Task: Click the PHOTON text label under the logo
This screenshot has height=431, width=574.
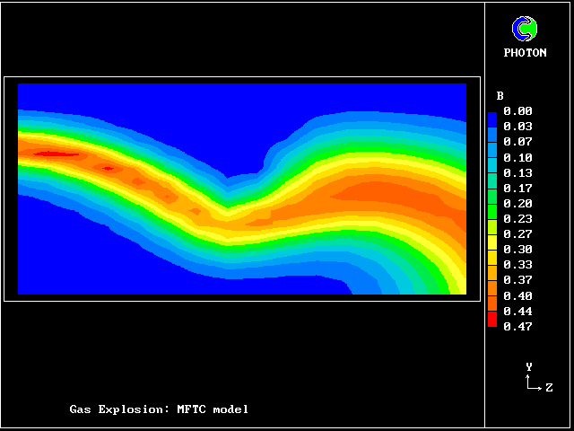Action: [x=525, y=53]
